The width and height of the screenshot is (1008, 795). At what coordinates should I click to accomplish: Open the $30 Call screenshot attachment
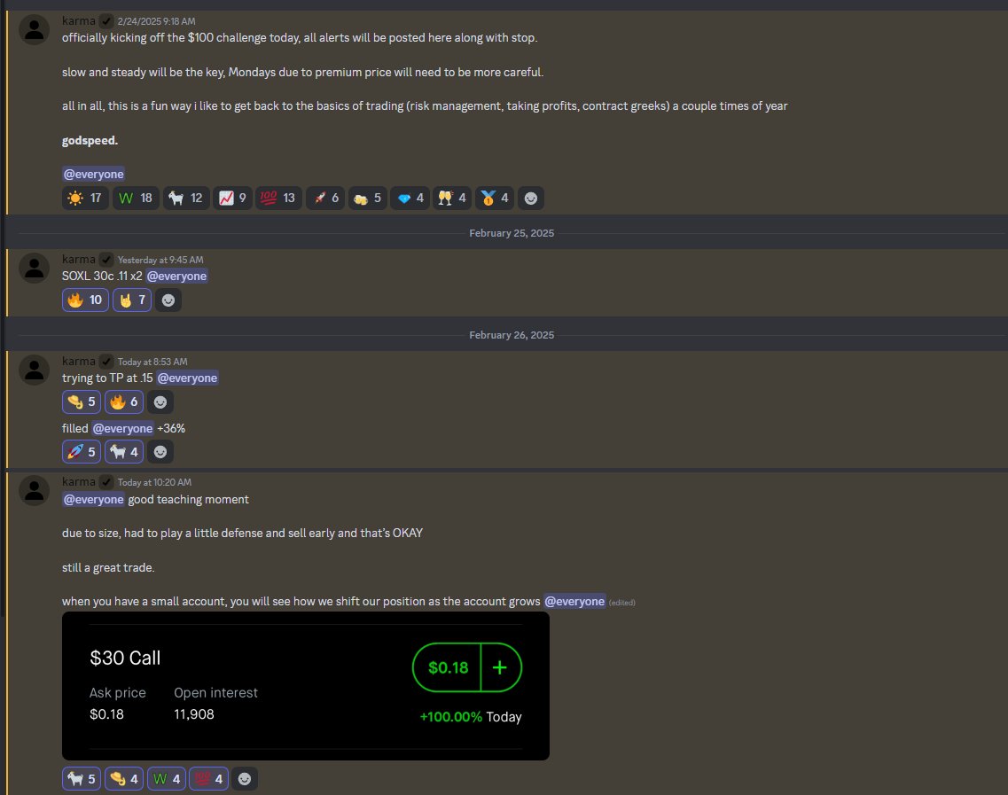pos(305,686)
